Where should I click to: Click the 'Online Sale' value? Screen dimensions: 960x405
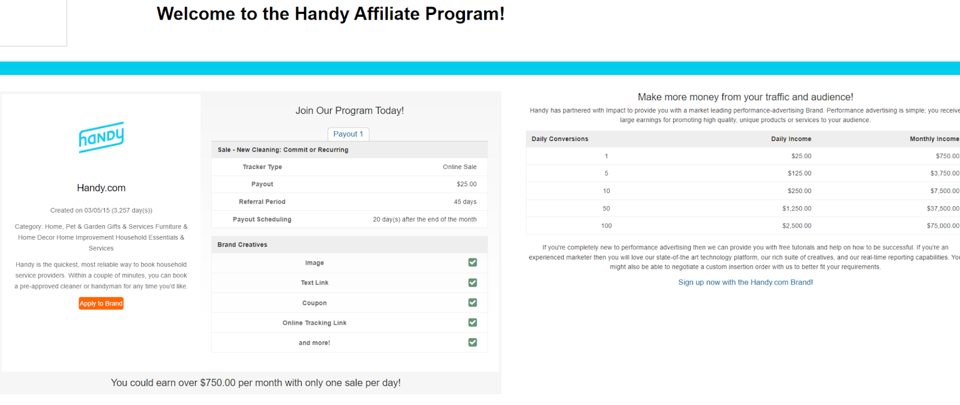coord(460,167)
